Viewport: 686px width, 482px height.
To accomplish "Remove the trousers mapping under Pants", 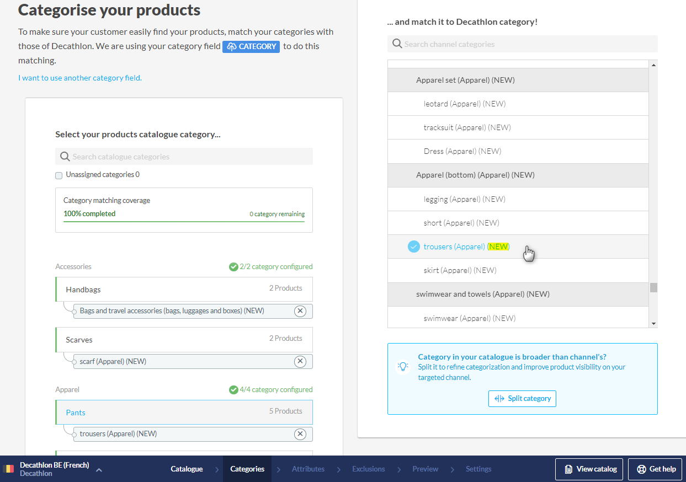I will pyautogui.click(x=300, y=434).
